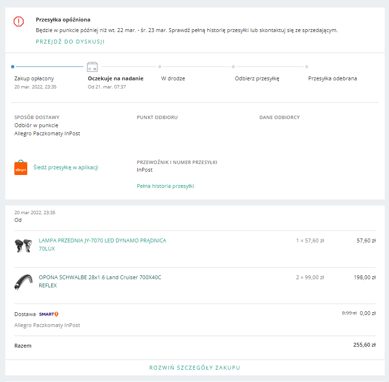This screenshot has width=389, height=382.
Task: Select the 1 × 57,60 zł quantity text
Action: point(310,240)
